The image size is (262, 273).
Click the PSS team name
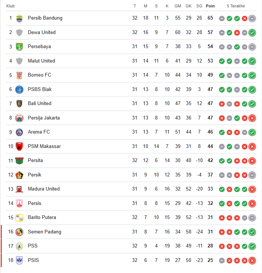(33, 246)
